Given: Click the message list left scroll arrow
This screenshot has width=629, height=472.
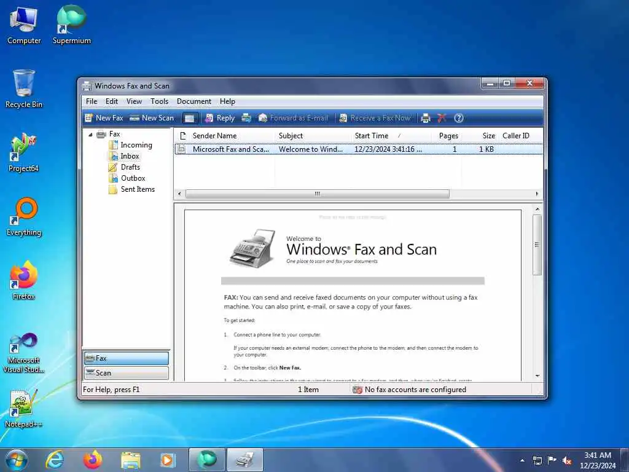Looking at the screenshot, I should coord(179,194).
